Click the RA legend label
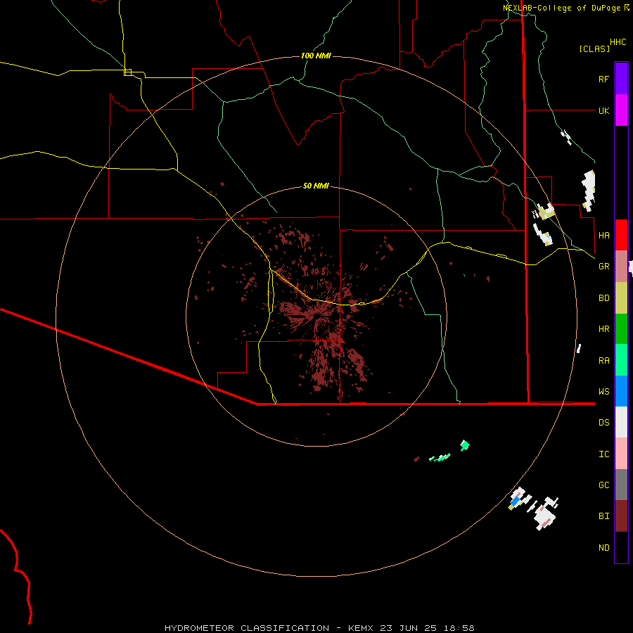633x633 pixels. point(603,360)
